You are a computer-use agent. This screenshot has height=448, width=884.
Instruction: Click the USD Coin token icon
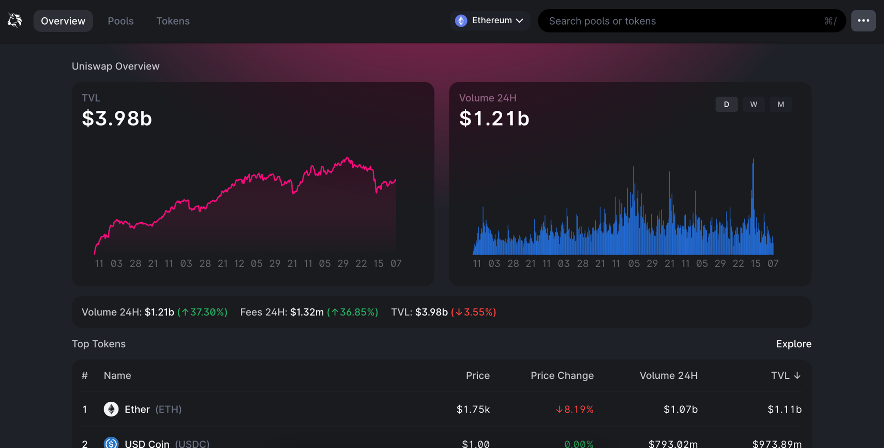point(111,443)
